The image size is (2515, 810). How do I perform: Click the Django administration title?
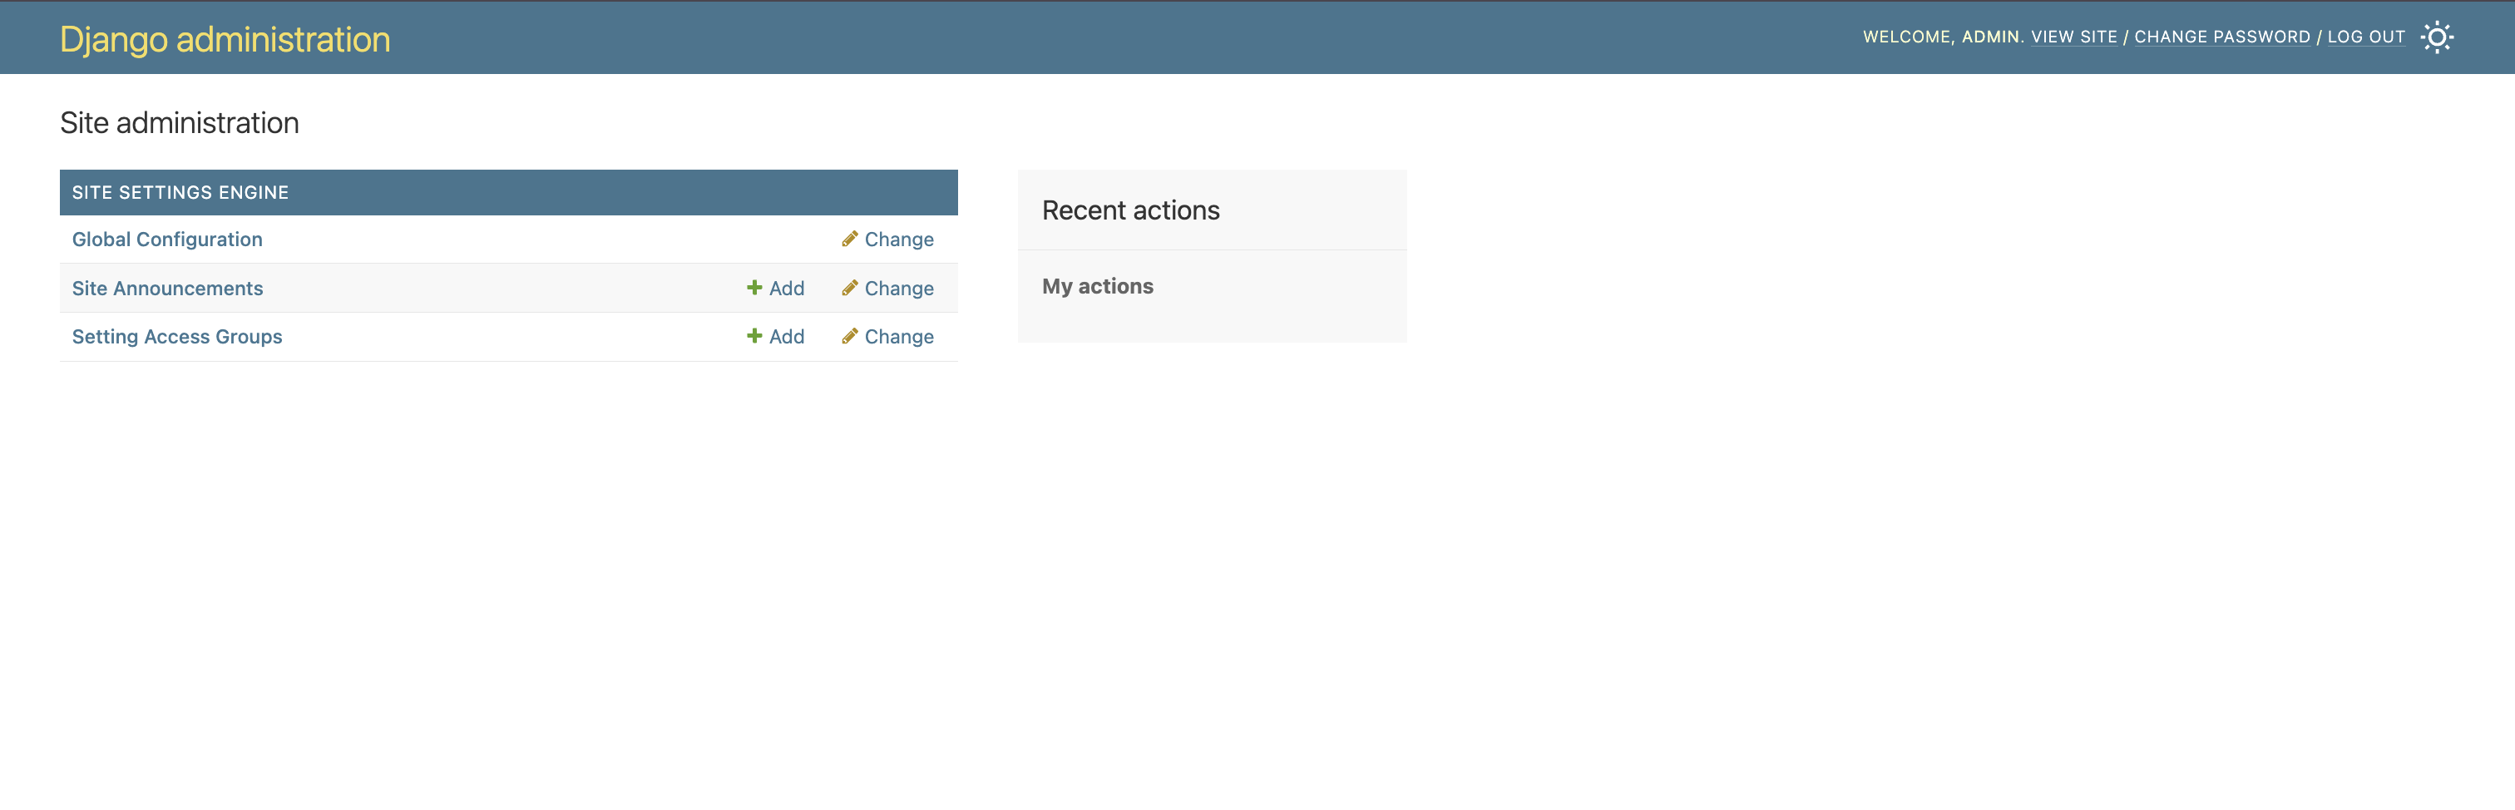(x=225, y=39)
